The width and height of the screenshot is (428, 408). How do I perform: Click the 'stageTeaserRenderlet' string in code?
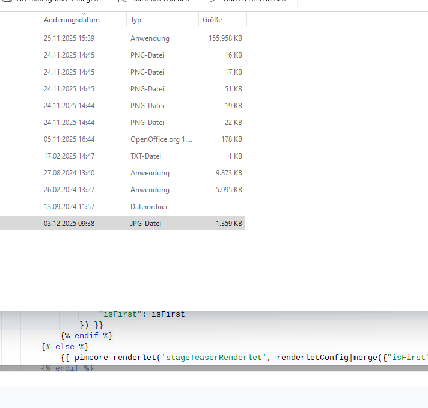(x=213, y=358)
